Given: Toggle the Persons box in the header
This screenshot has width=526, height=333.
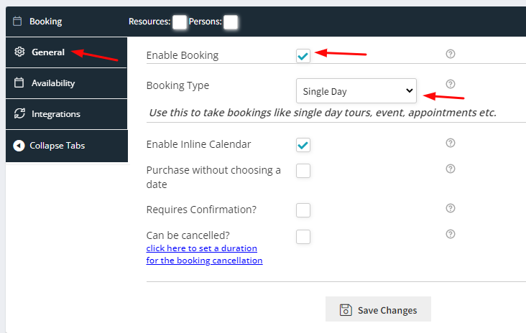Looking at the screenshot, I should pyautogui.click(x=231, y=22).
